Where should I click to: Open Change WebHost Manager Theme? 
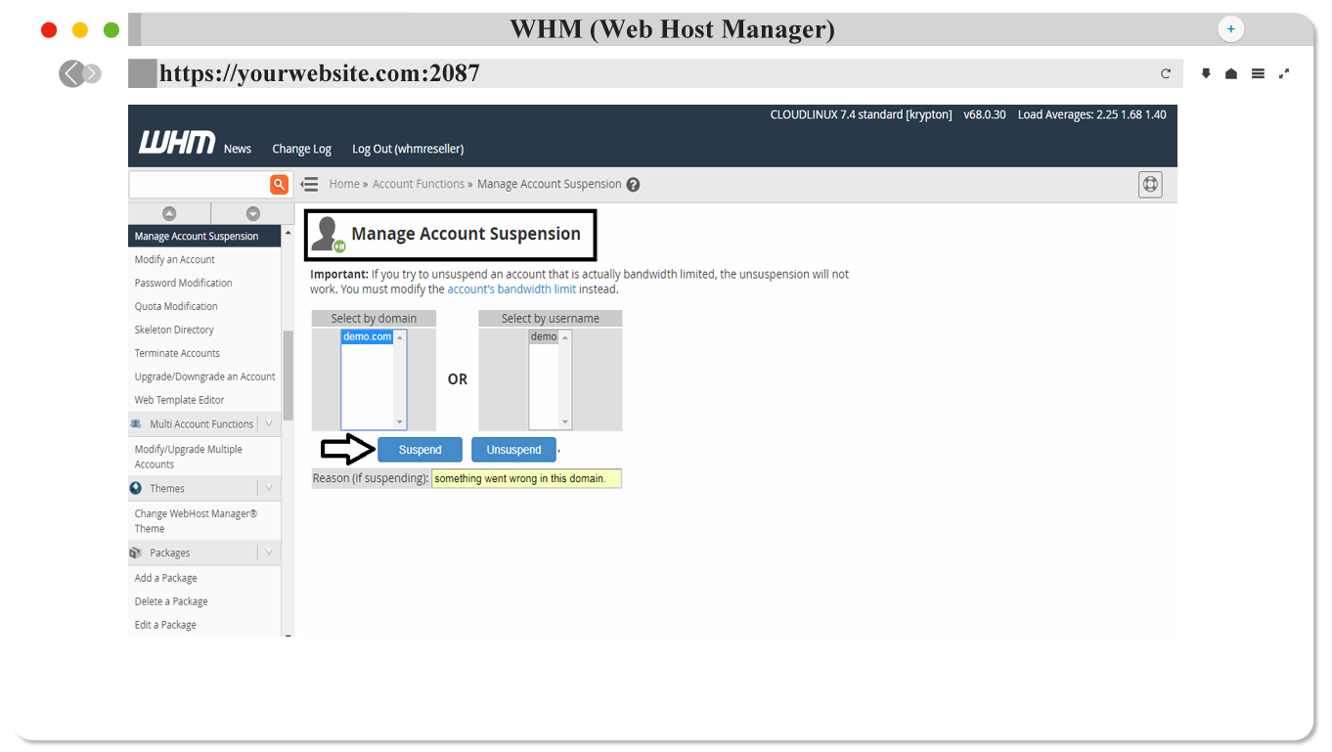196,521
